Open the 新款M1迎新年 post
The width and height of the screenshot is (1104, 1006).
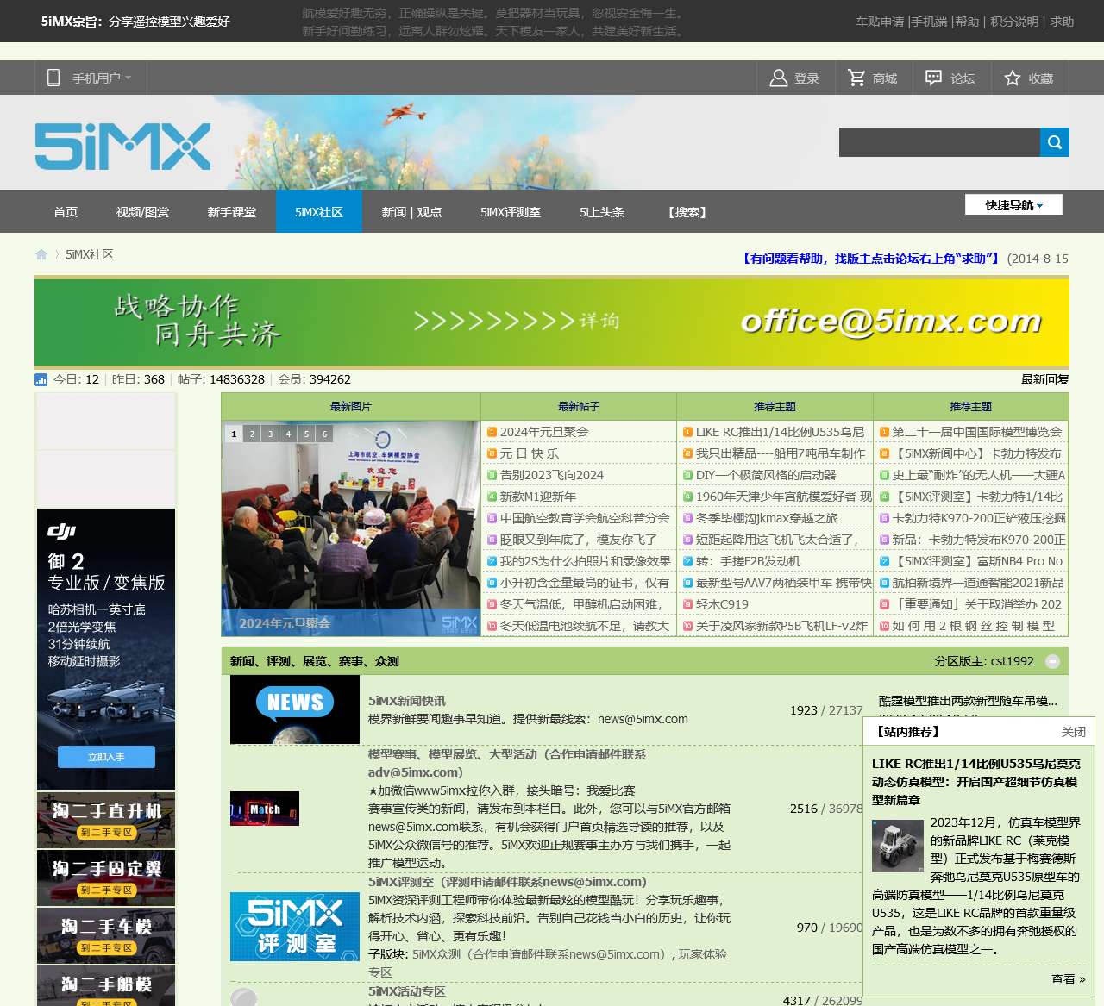pos(538,497)
